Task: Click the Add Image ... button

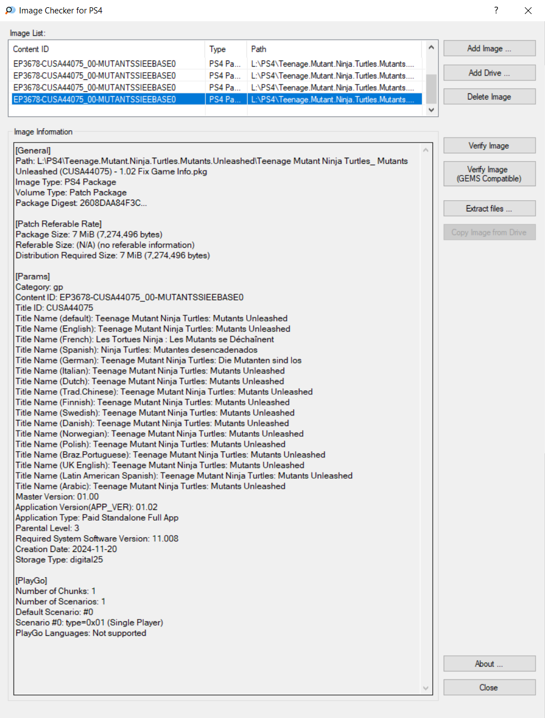Action: (x=490, y=49)
